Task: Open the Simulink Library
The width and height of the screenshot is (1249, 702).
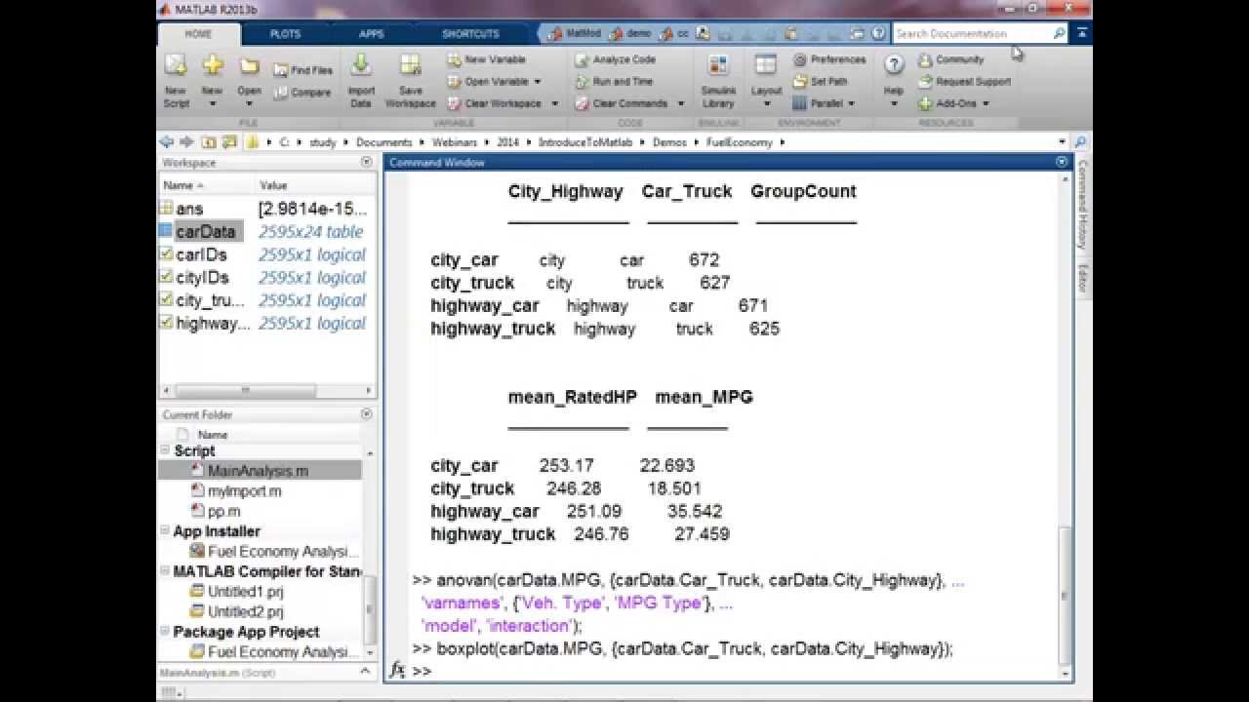Action: [x=718, y=81]
